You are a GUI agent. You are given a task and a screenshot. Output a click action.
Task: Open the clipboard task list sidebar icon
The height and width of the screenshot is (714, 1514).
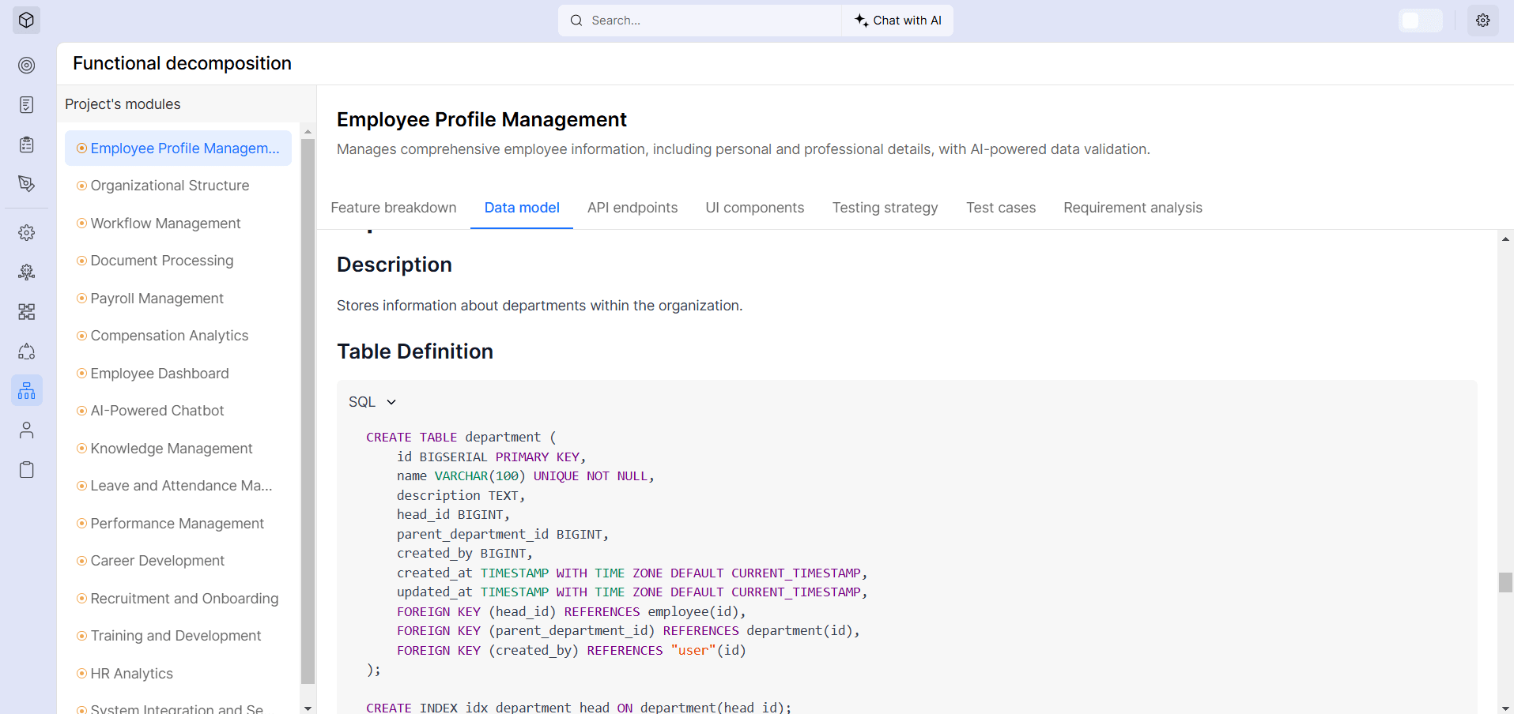[27, 145]
